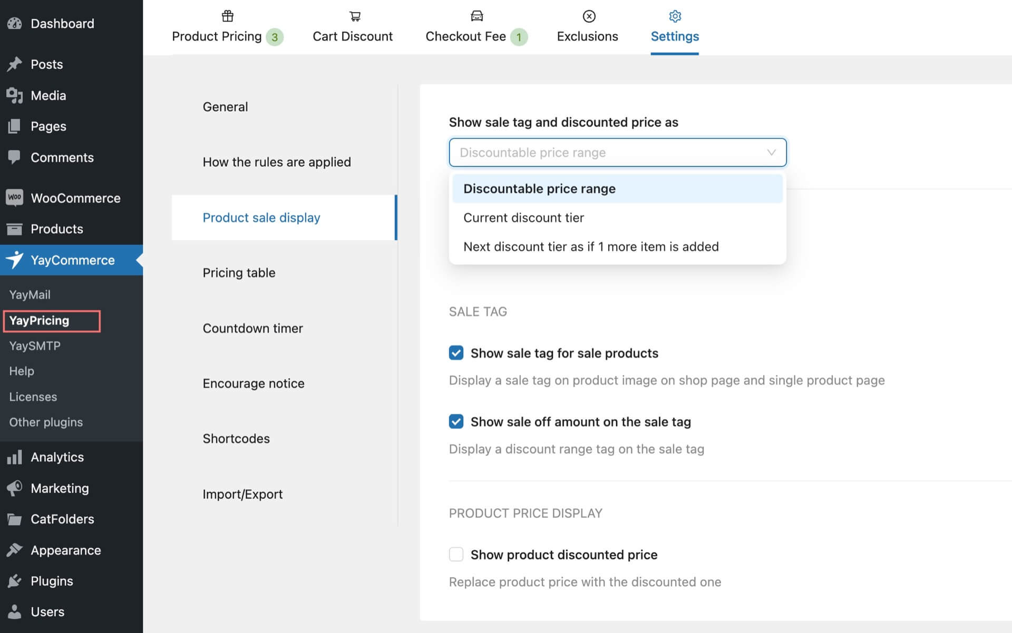Click the Analytics bar chart icon
1012x633 pixels.
[x=14, y=457]
